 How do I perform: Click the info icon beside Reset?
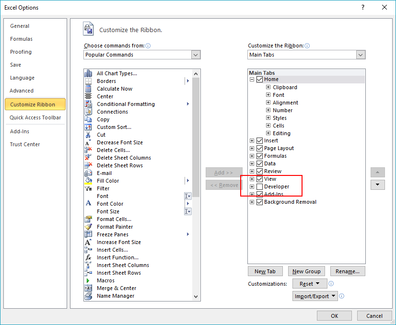click(331, 284)
